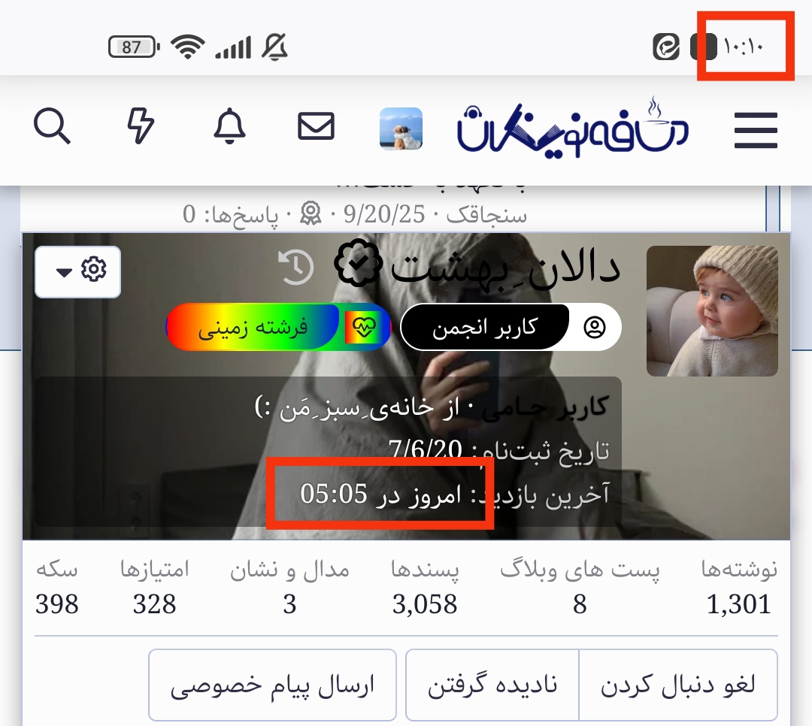Click the نادیده گرفتن ignore option

pyautogui.click(x=492, y=682)
